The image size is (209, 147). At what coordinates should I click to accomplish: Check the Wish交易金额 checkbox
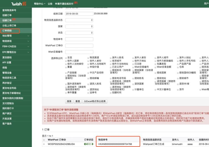155,67
